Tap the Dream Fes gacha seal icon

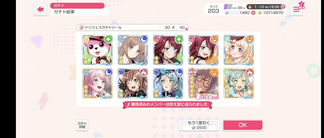pyautogui.click(x=81, y=27)
